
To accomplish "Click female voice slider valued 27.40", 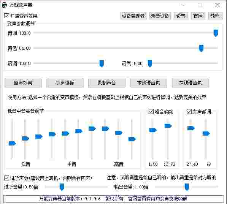I will coord(191,128).
